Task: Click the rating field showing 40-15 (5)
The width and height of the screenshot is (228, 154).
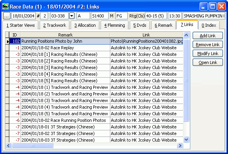Action: point(156,16)
